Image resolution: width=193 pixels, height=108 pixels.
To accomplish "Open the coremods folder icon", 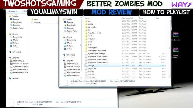I will [86, 27].
